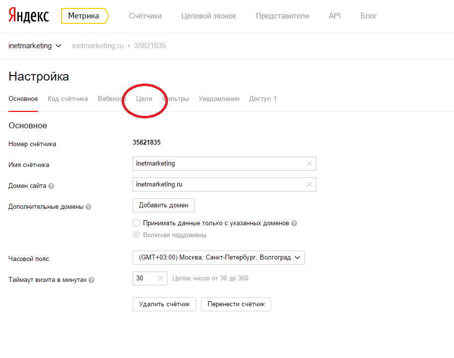Click the Перенести счётчик button
This screenshot has height=358, width=454.
236,304
